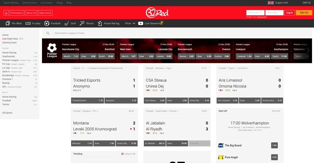314x163 pixels.
Task: Select the Tennis racket icon
Action: [x=82, y=23]
